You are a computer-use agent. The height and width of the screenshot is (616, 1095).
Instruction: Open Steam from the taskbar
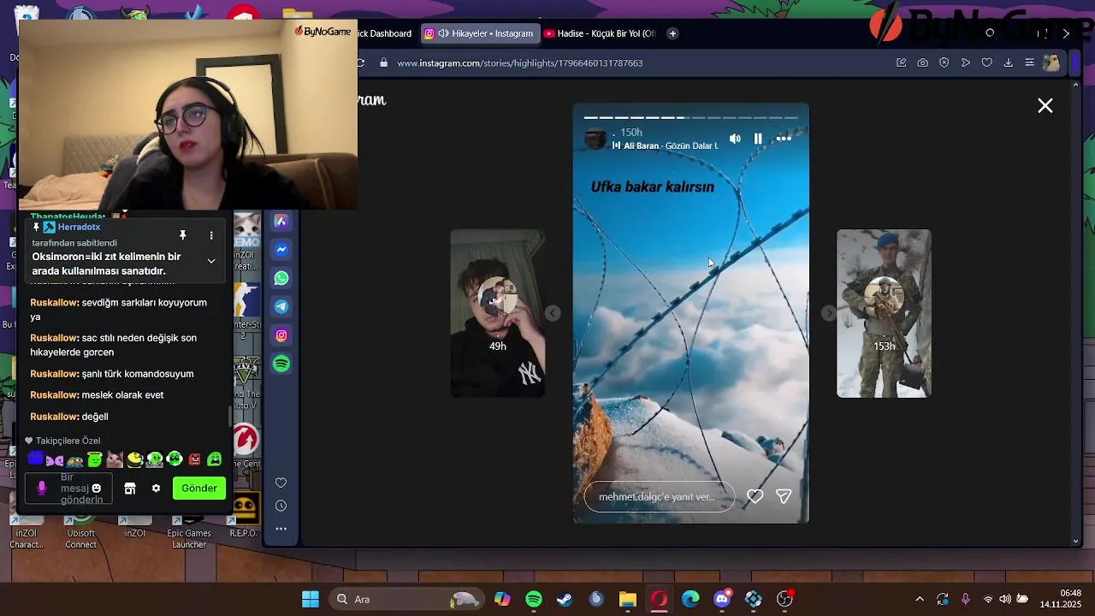pyautogui.click(x=565, y=599)
